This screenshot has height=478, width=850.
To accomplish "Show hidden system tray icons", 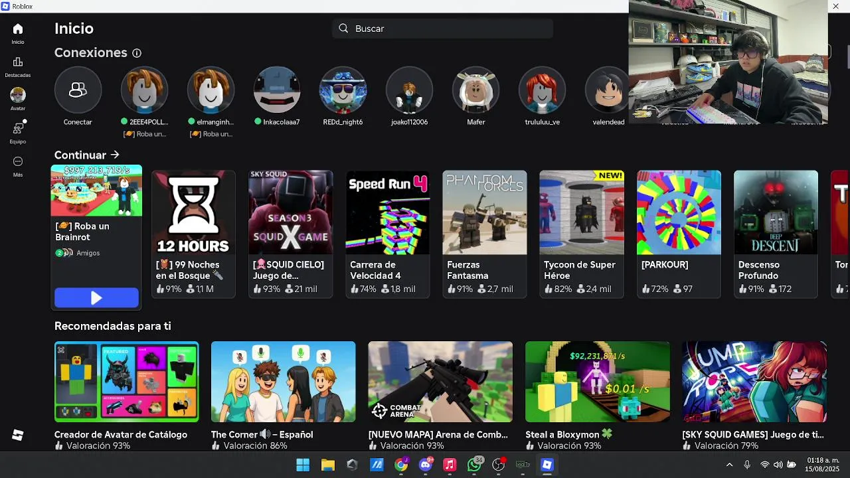I will coord(729,465).
